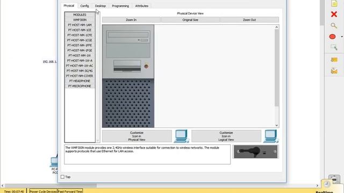344x193 pixels.
Task: Click the Time 00:07:40 status text
Action: tap(14, 191)
